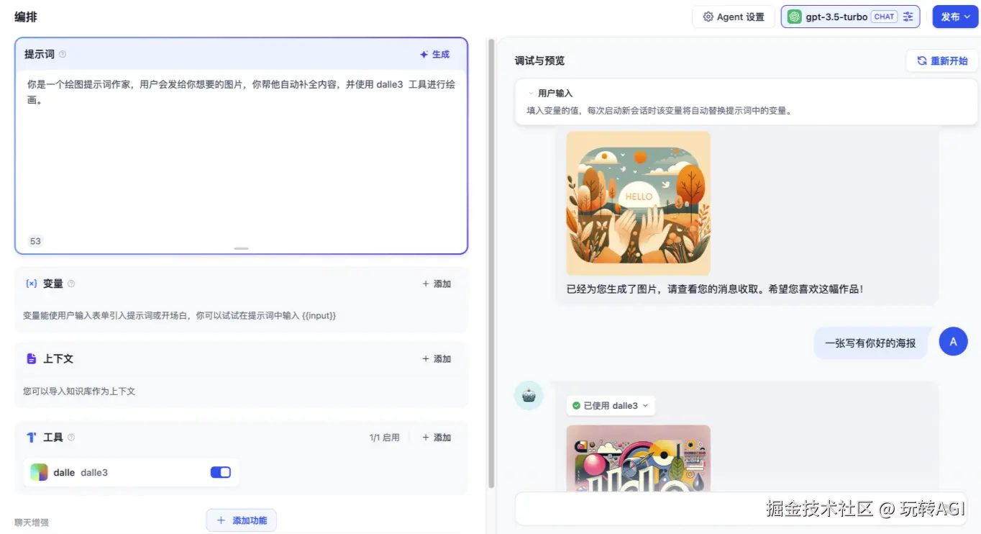
Task: Open model parameter sliders icon
Action: (908, 17)
